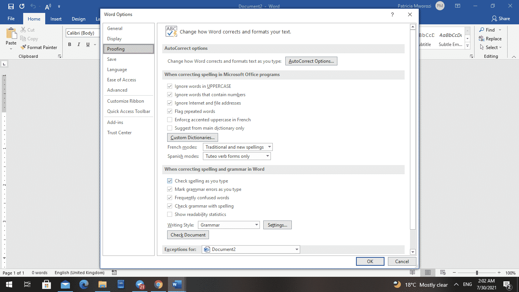Screen dimensions: 519x292
Task: Switch to Read Mode via status bar icon
Action: tap(413, 273)
